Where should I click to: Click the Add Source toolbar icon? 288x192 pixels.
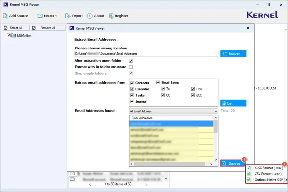pyautogui.click(x=6, y=16)
